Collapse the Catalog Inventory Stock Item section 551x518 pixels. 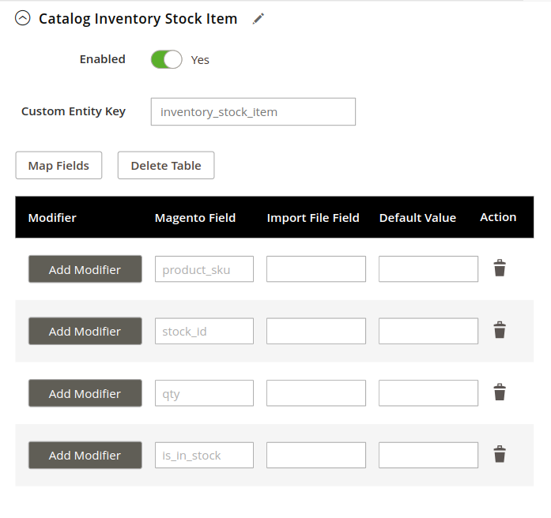pos(23,18)
